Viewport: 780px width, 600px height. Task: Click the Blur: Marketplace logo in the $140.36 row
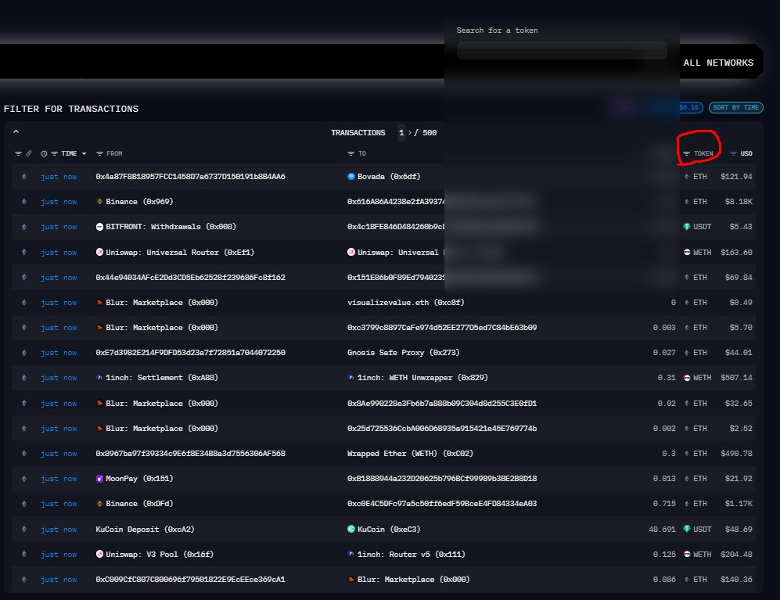click(x=350, y=579)
